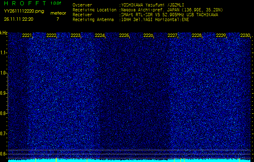Click the 2222 time axis label
The height and width of the screenshot is (162, 254).
point(51,35)
